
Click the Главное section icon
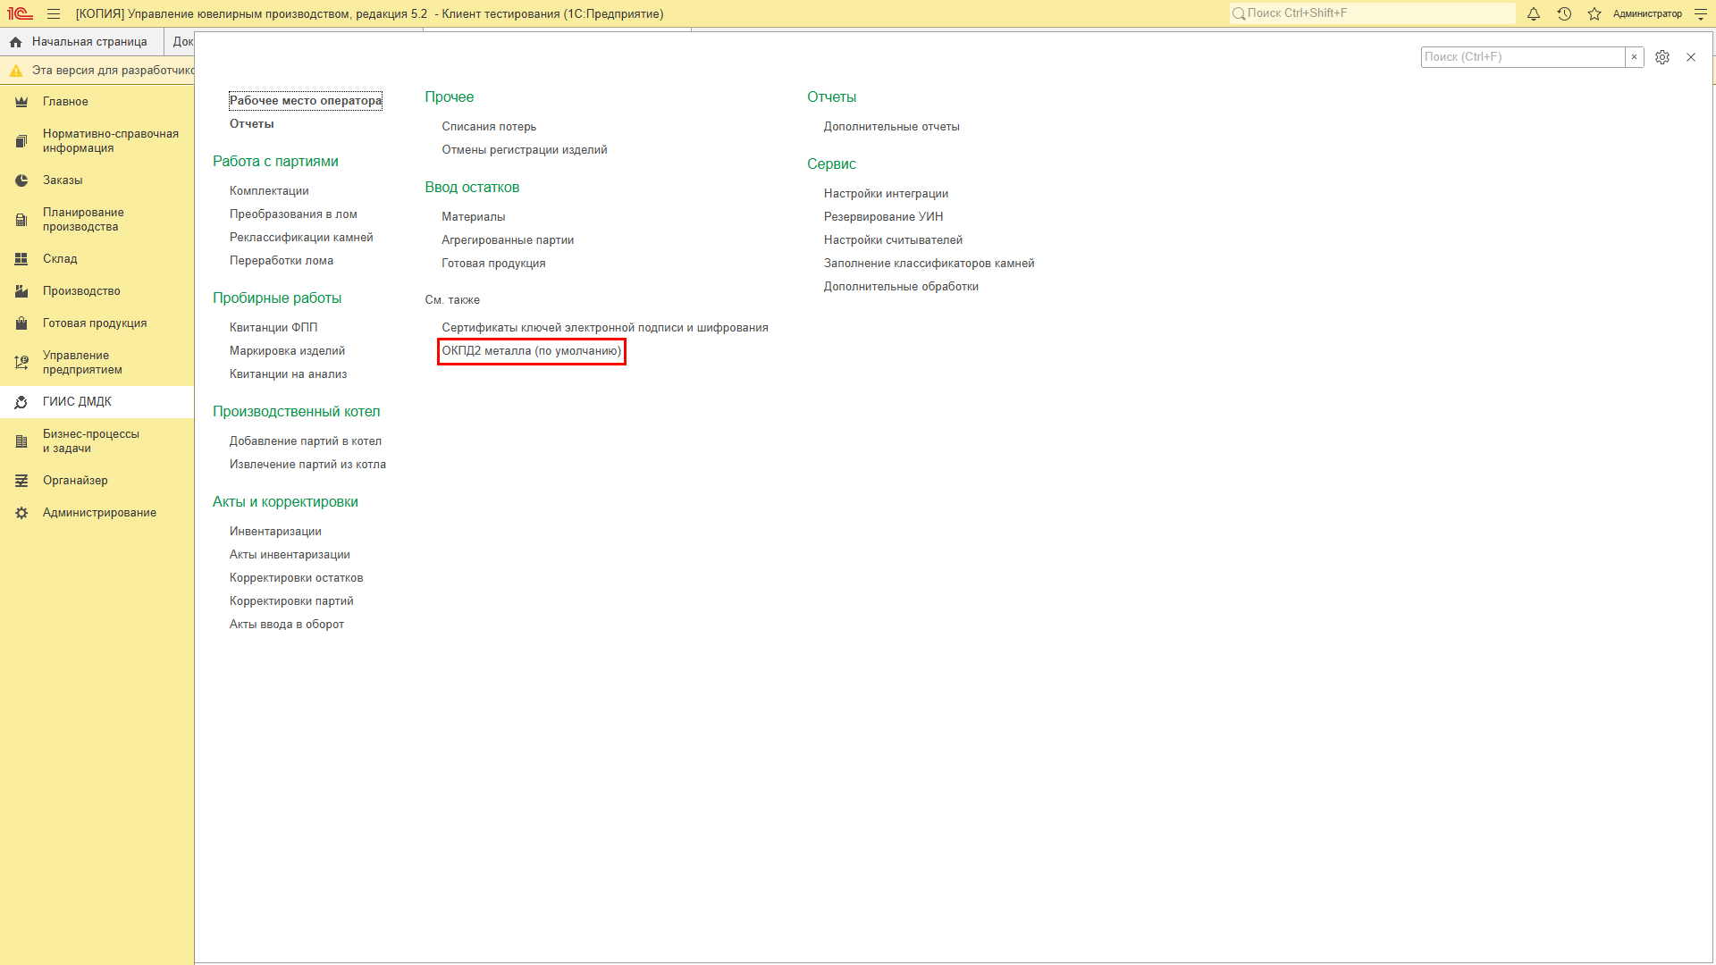[21, 102]
